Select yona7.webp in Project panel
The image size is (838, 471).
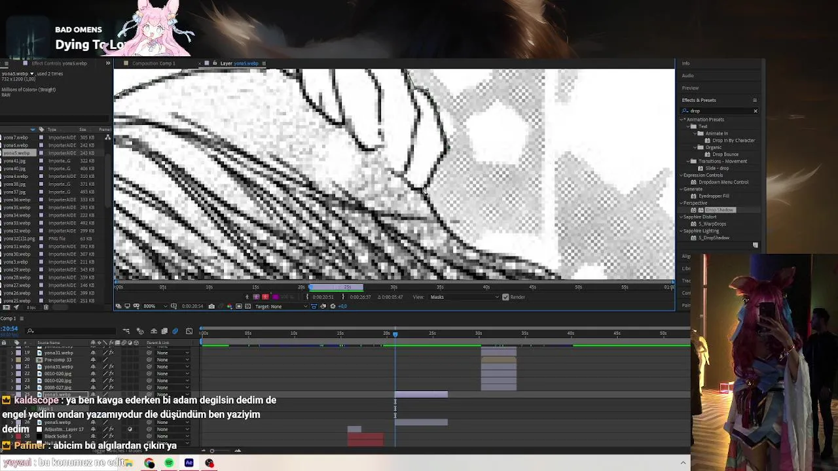16,137
